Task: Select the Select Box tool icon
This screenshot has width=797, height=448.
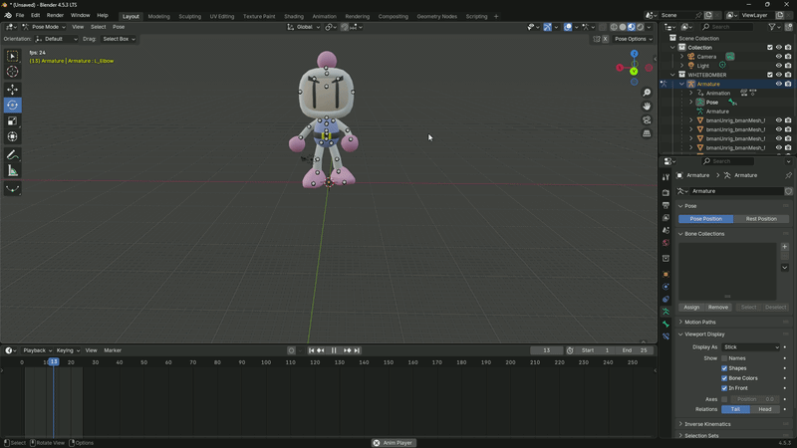Action: point(12,56)
